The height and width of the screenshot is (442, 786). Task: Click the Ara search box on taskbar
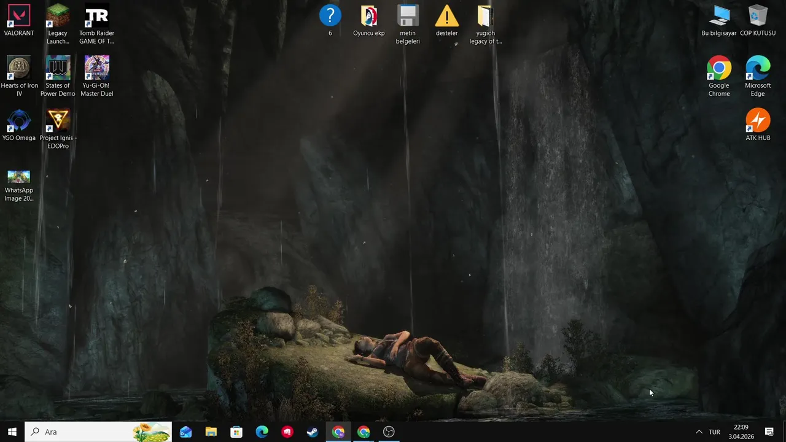pyautogui.click(x=98, y=432)
